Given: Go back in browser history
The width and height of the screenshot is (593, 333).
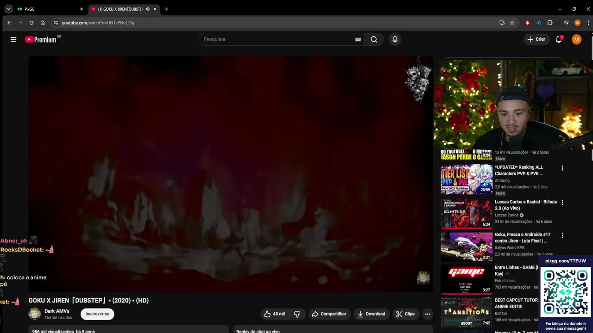Looking at the screenshot, I should coord(9,23).
